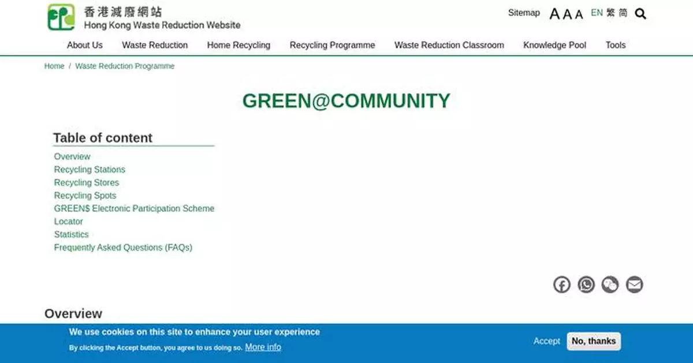Open the Recycling Stations table of content link
Screen dimensions: 693x363
(x=90, y=169)
